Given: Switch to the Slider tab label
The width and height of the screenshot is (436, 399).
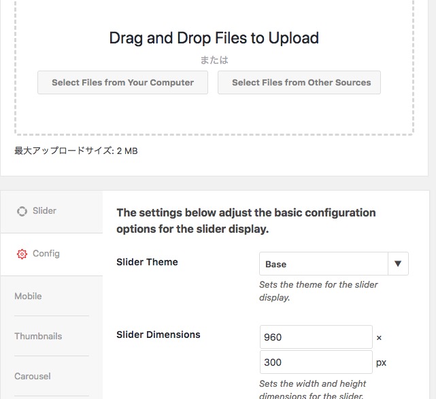Looking at the screenshot, I should coord(44,211).
